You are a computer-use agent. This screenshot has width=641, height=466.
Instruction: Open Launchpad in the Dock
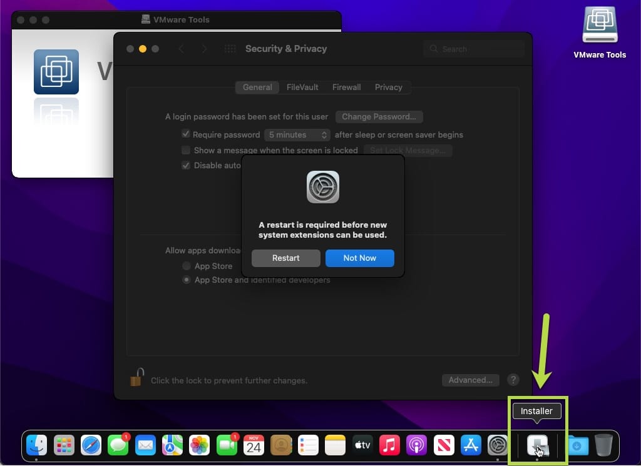point(64,445)
